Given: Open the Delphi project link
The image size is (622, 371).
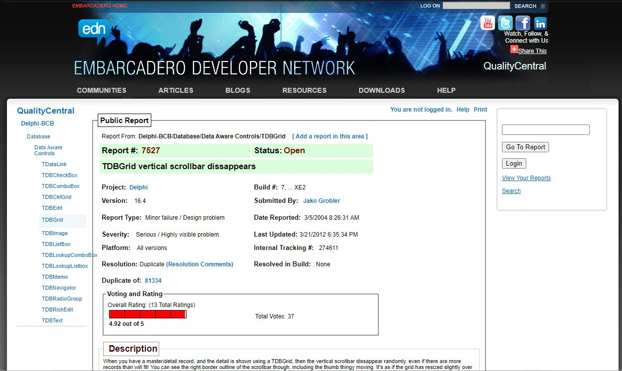Looking at the screenshot, I should pos(138,187).
